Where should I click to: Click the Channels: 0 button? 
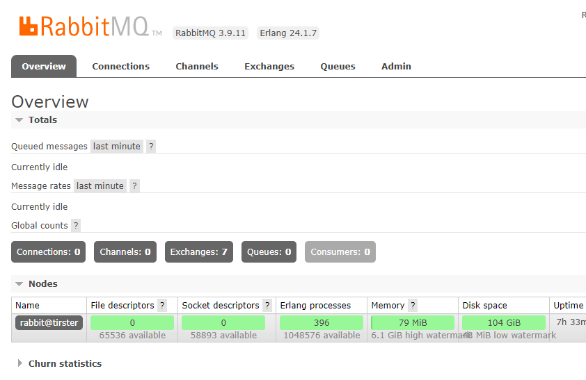pos(125,252)
